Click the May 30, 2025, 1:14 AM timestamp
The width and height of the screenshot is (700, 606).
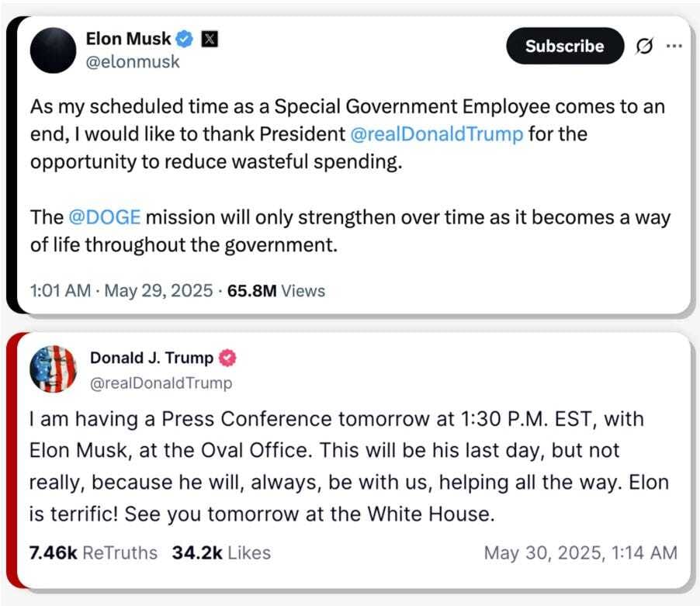pos(580,552)
